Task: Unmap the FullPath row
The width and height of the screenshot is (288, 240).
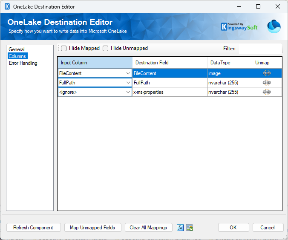Action: [267, 83]
